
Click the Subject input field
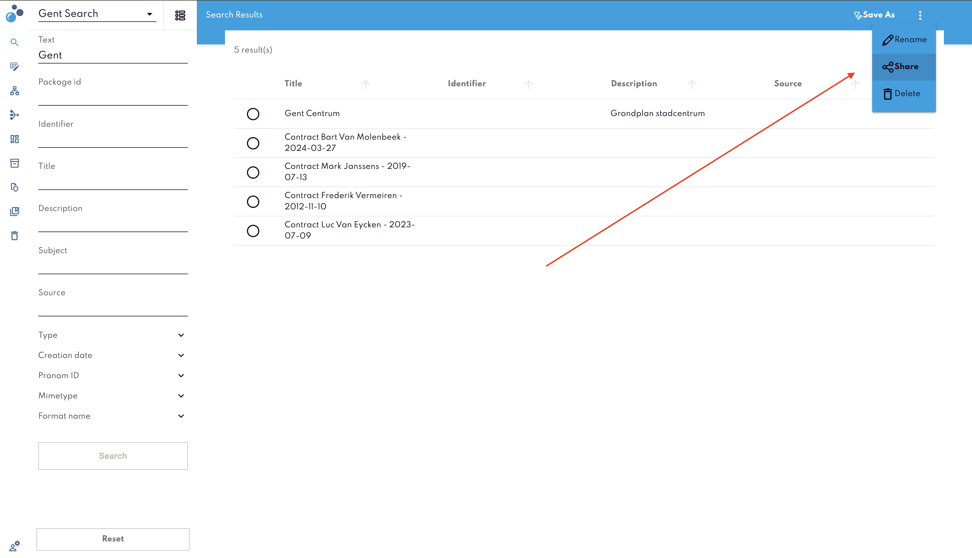coord(113,266)
